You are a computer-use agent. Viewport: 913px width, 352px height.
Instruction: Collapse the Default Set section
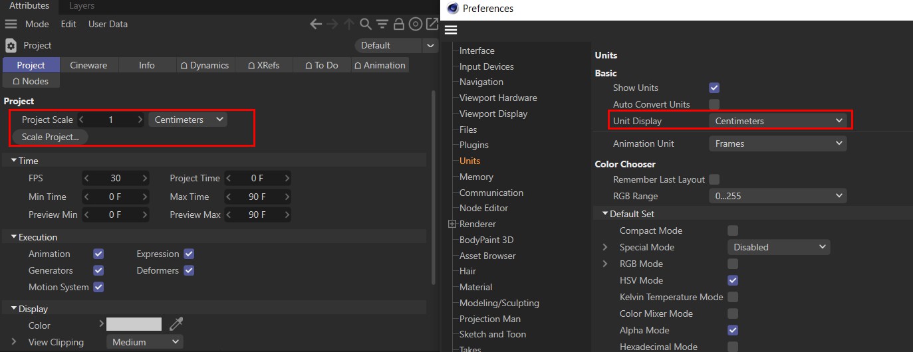click(605, 214)
